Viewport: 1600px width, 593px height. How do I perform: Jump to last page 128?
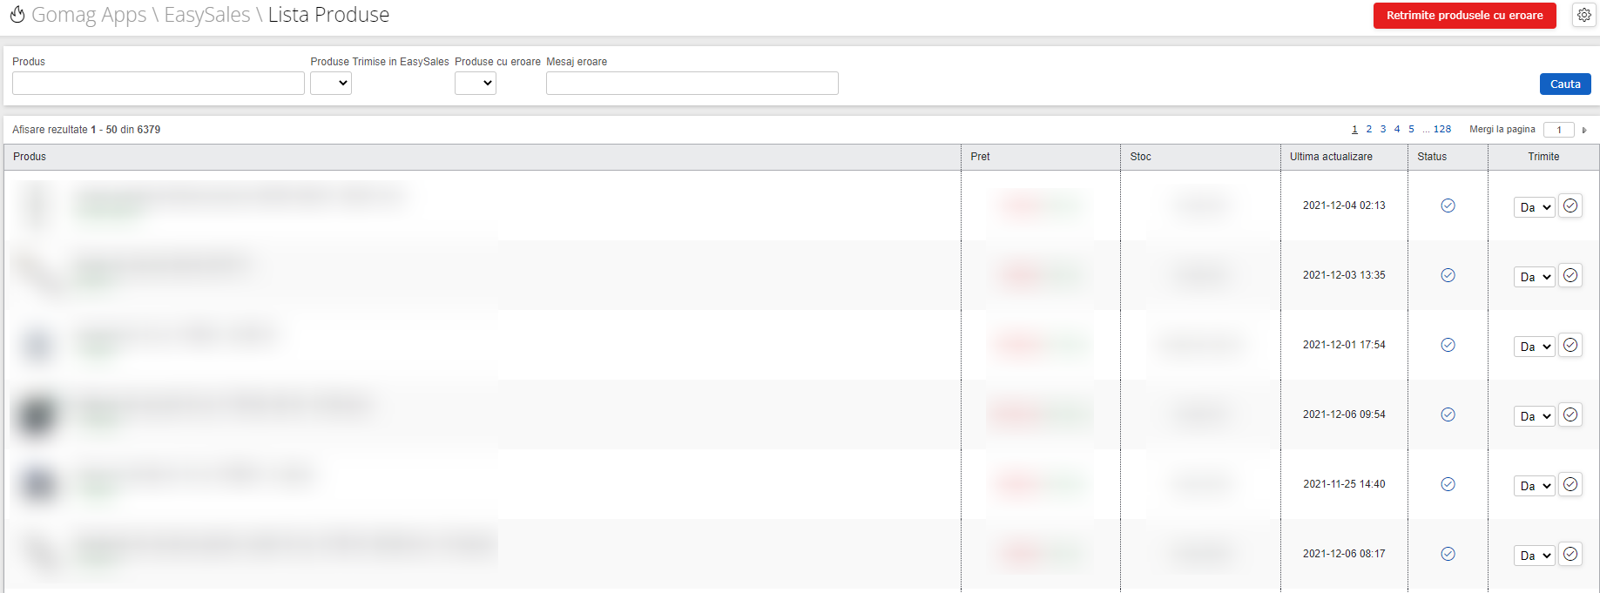click(1442, 130)
